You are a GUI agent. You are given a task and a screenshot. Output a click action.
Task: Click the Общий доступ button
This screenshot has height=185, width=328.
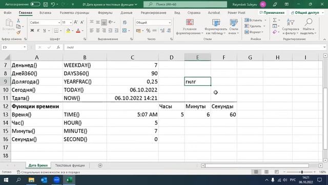point(307,12)
